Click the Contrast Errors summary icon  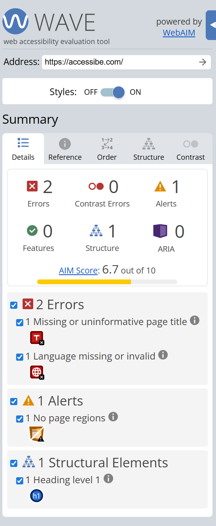pos(96,186)
